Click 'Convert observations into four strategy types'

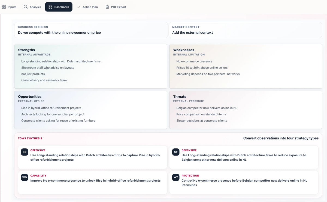click(281, 138)
